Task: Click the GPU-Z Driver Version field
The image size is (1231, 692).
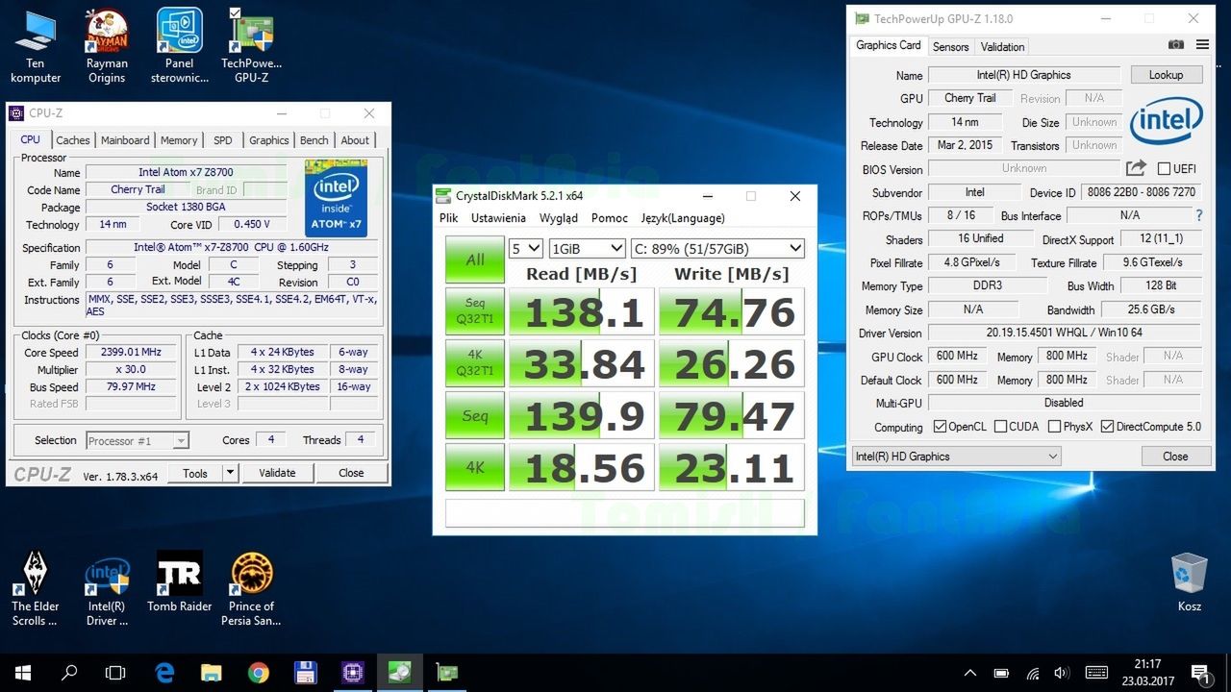Action: click(1065, 333)
